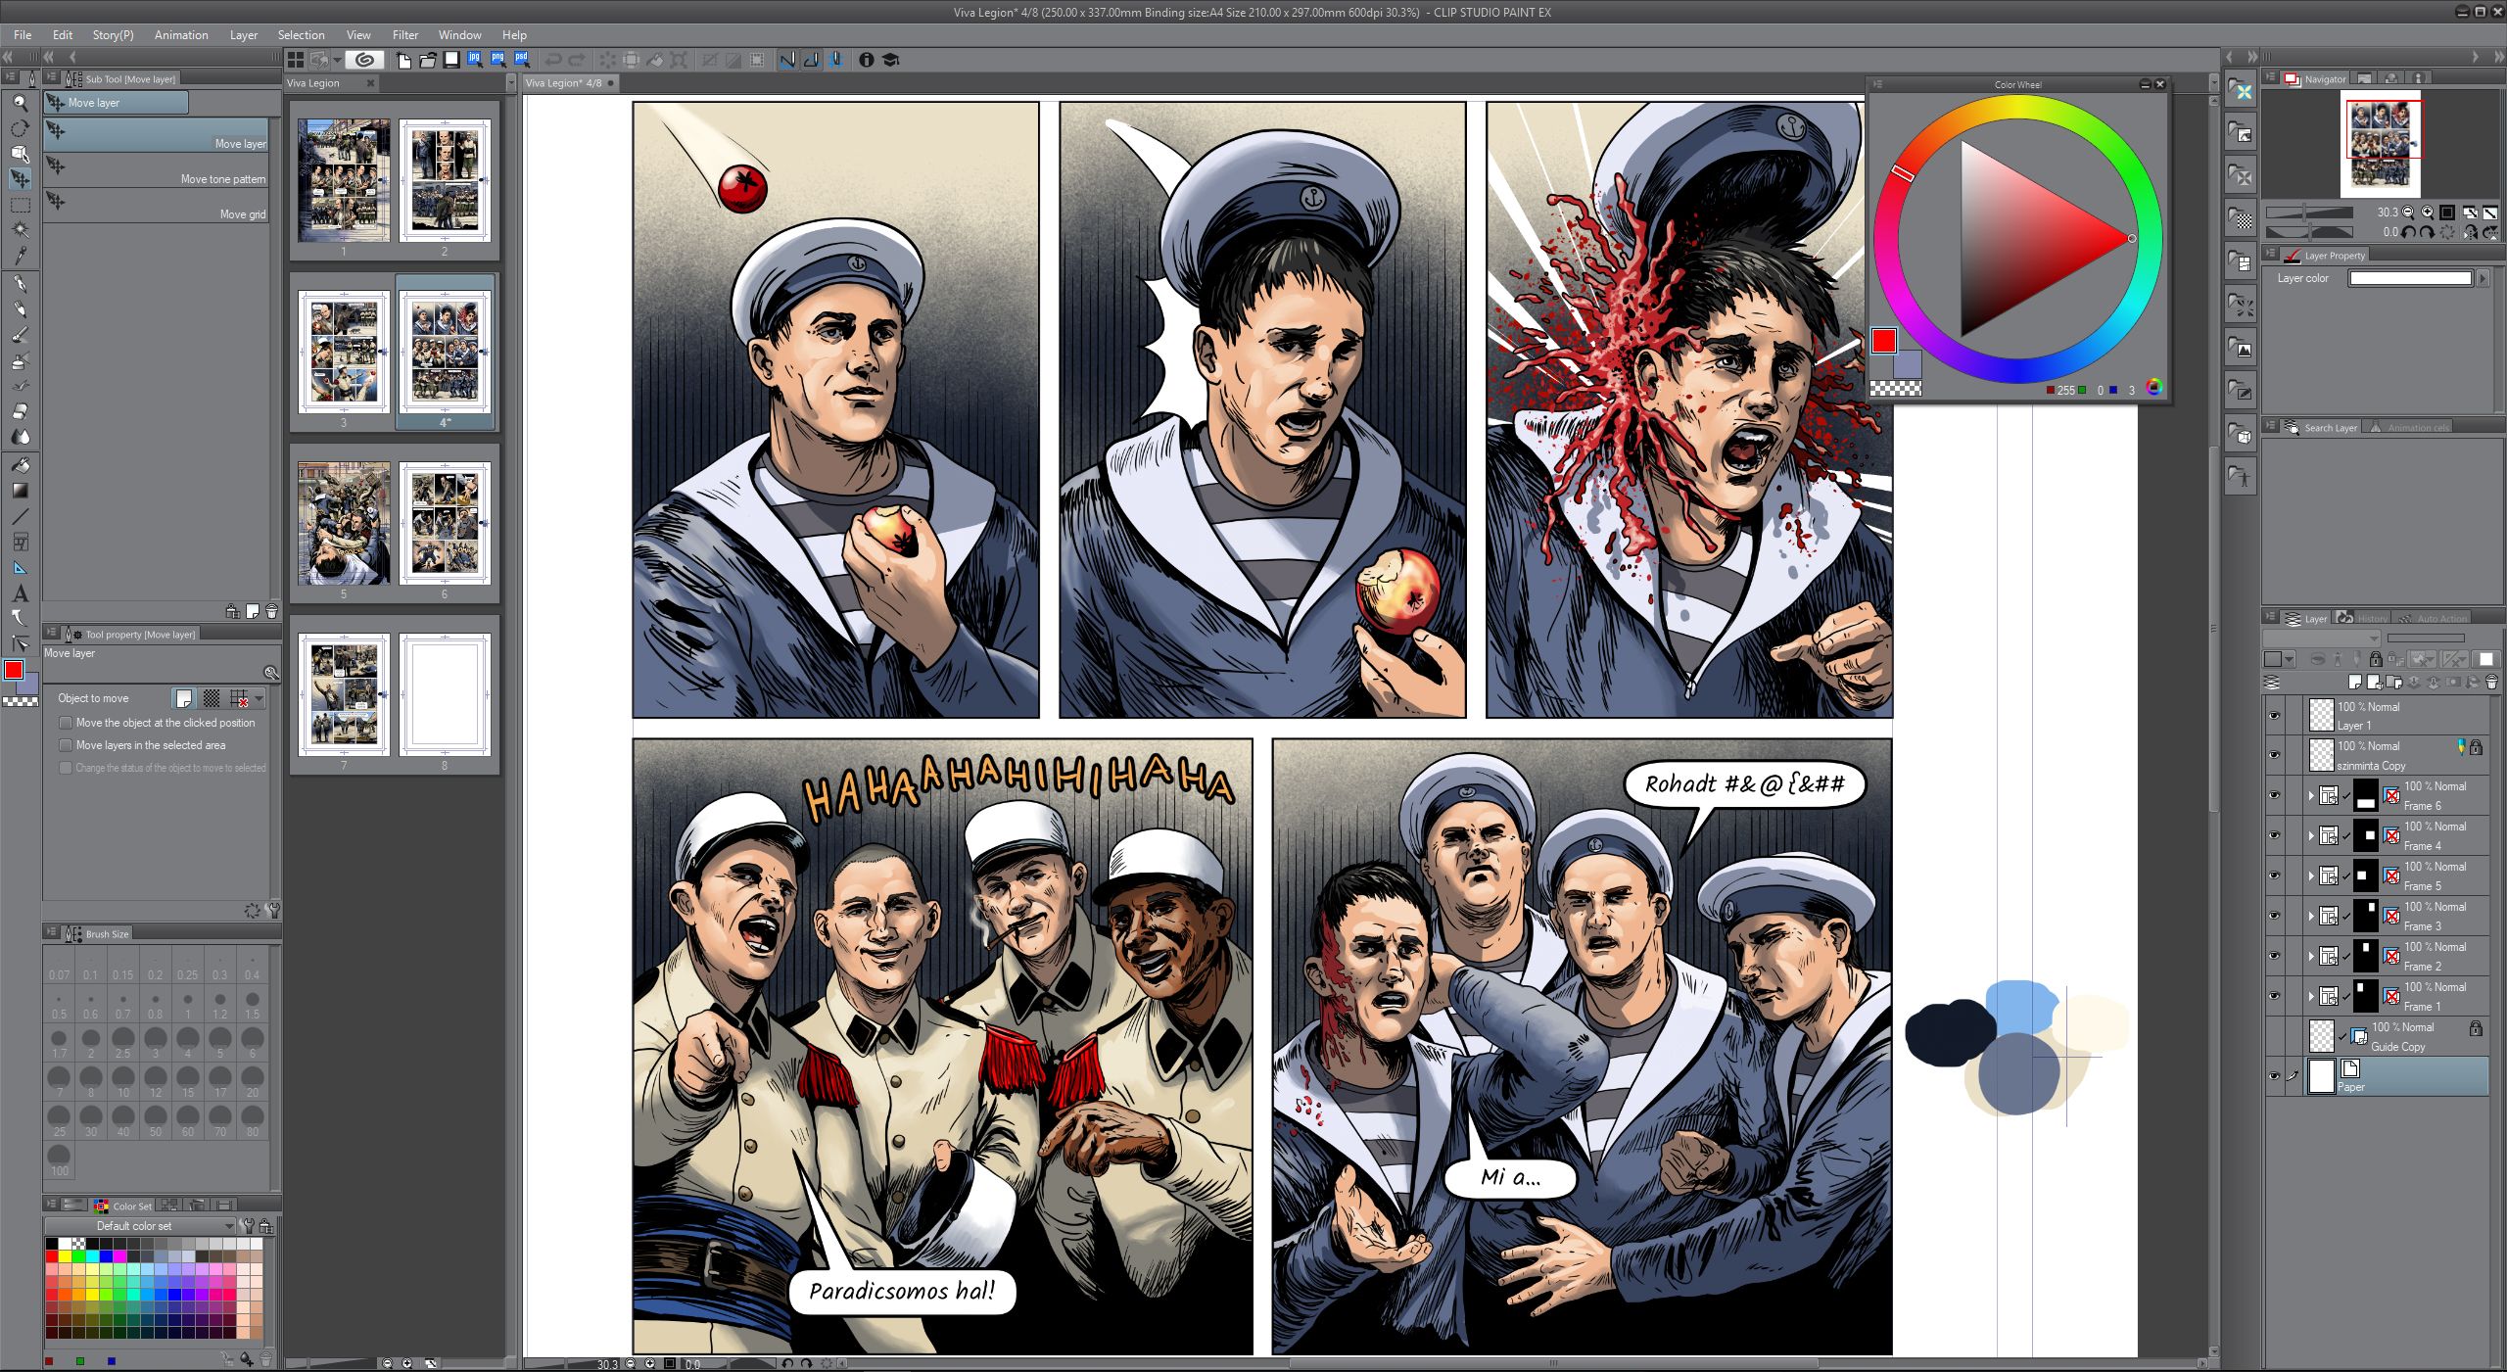Select the Move grid sub tool
The height and width of the screenshot is (1372, 2507).
(157, 206)
